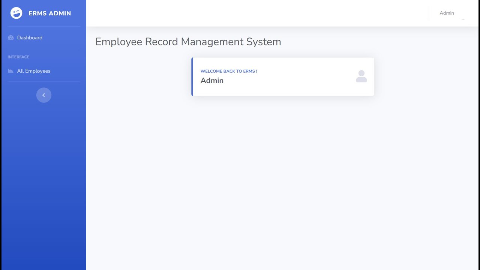Click the WELCOME BACK TO ERMS ! text
This screenshot has width=480, height=270.
229,71
